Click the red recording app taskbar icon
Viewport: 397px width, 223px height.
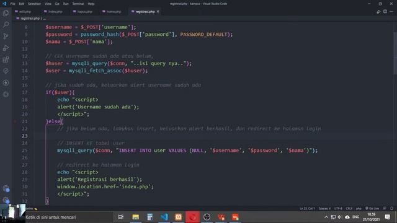193,217
